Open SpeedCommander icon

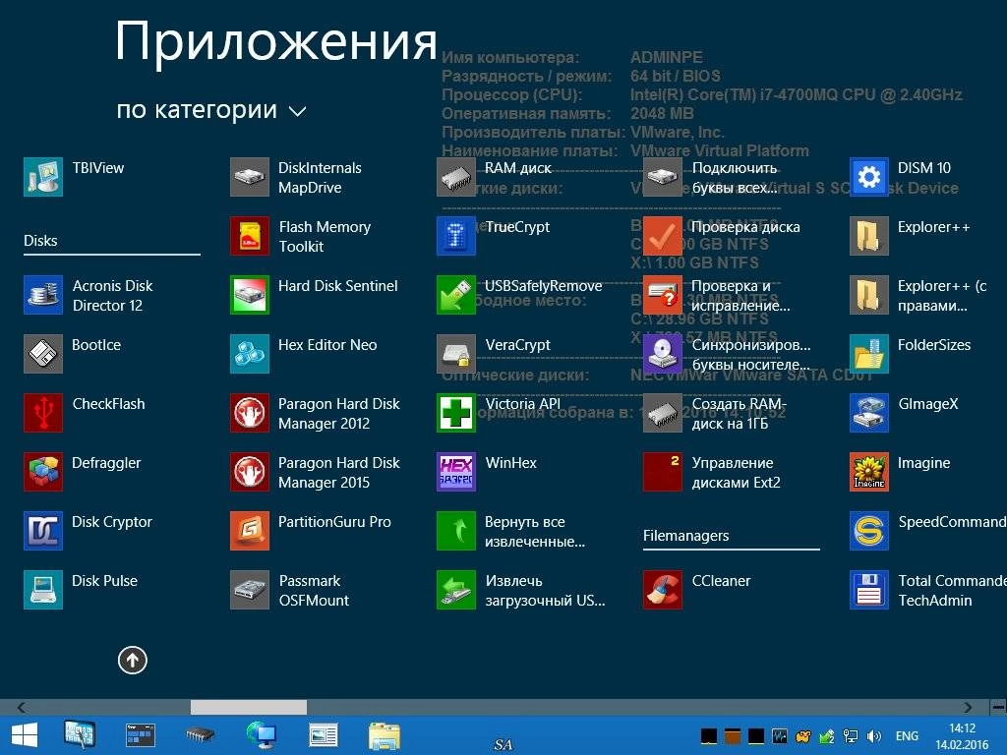(x=869, y=531)
